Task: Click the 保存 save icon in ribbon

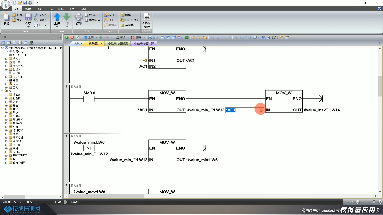Action: [28, 17]
